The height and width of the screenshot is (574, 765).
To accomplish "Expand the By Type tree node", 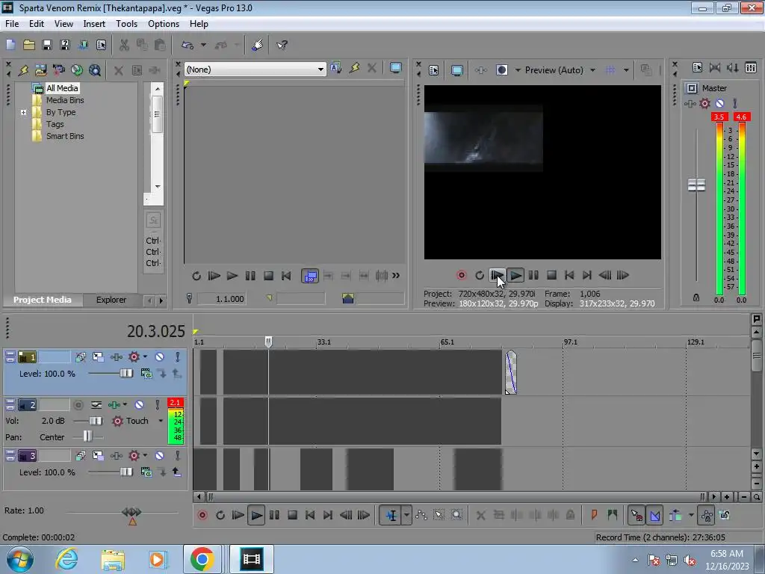I will (23, 112).
